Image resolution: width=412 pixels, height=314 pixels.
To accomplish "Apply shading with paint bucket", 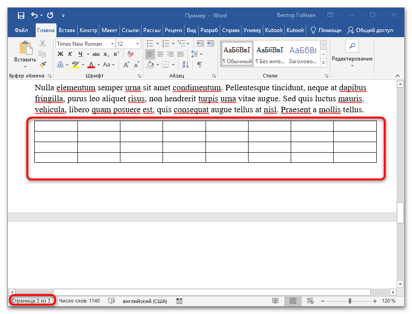I will point(150,65).
